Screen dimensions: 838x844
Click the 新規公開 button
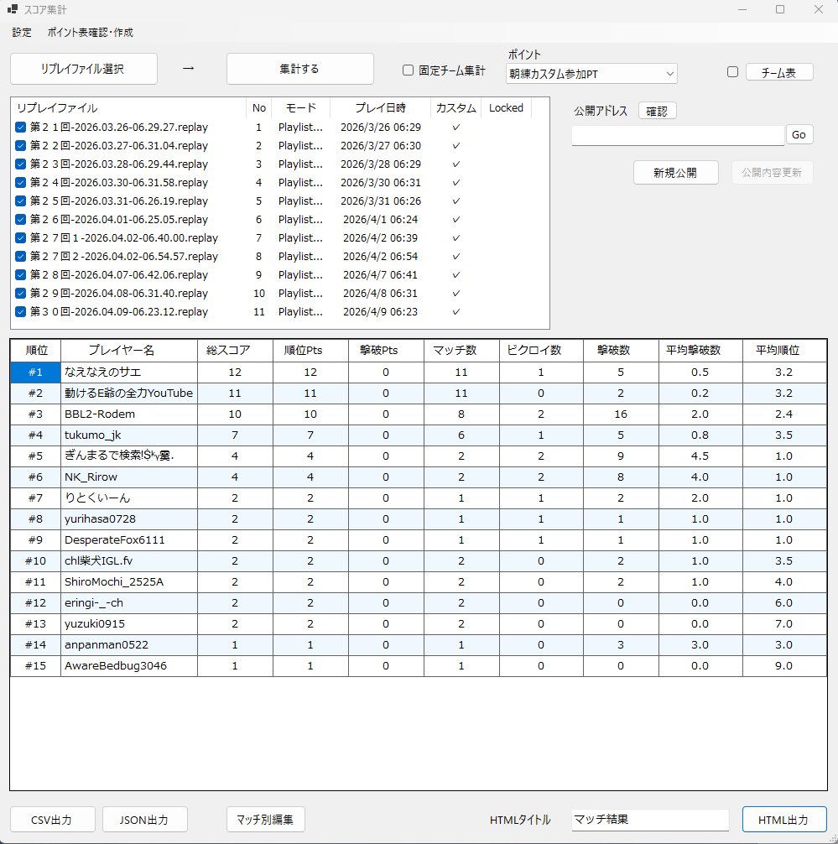[x=675, y=173]
